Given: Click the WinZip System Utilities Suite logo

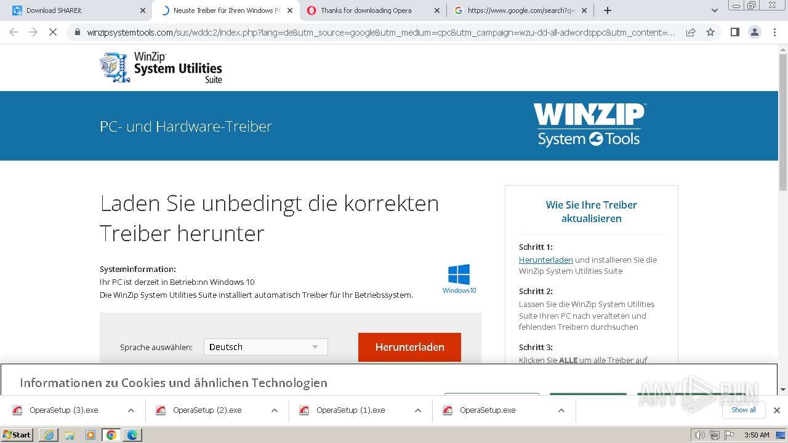Looking at the screenshot, I should [x=161, y=68].
